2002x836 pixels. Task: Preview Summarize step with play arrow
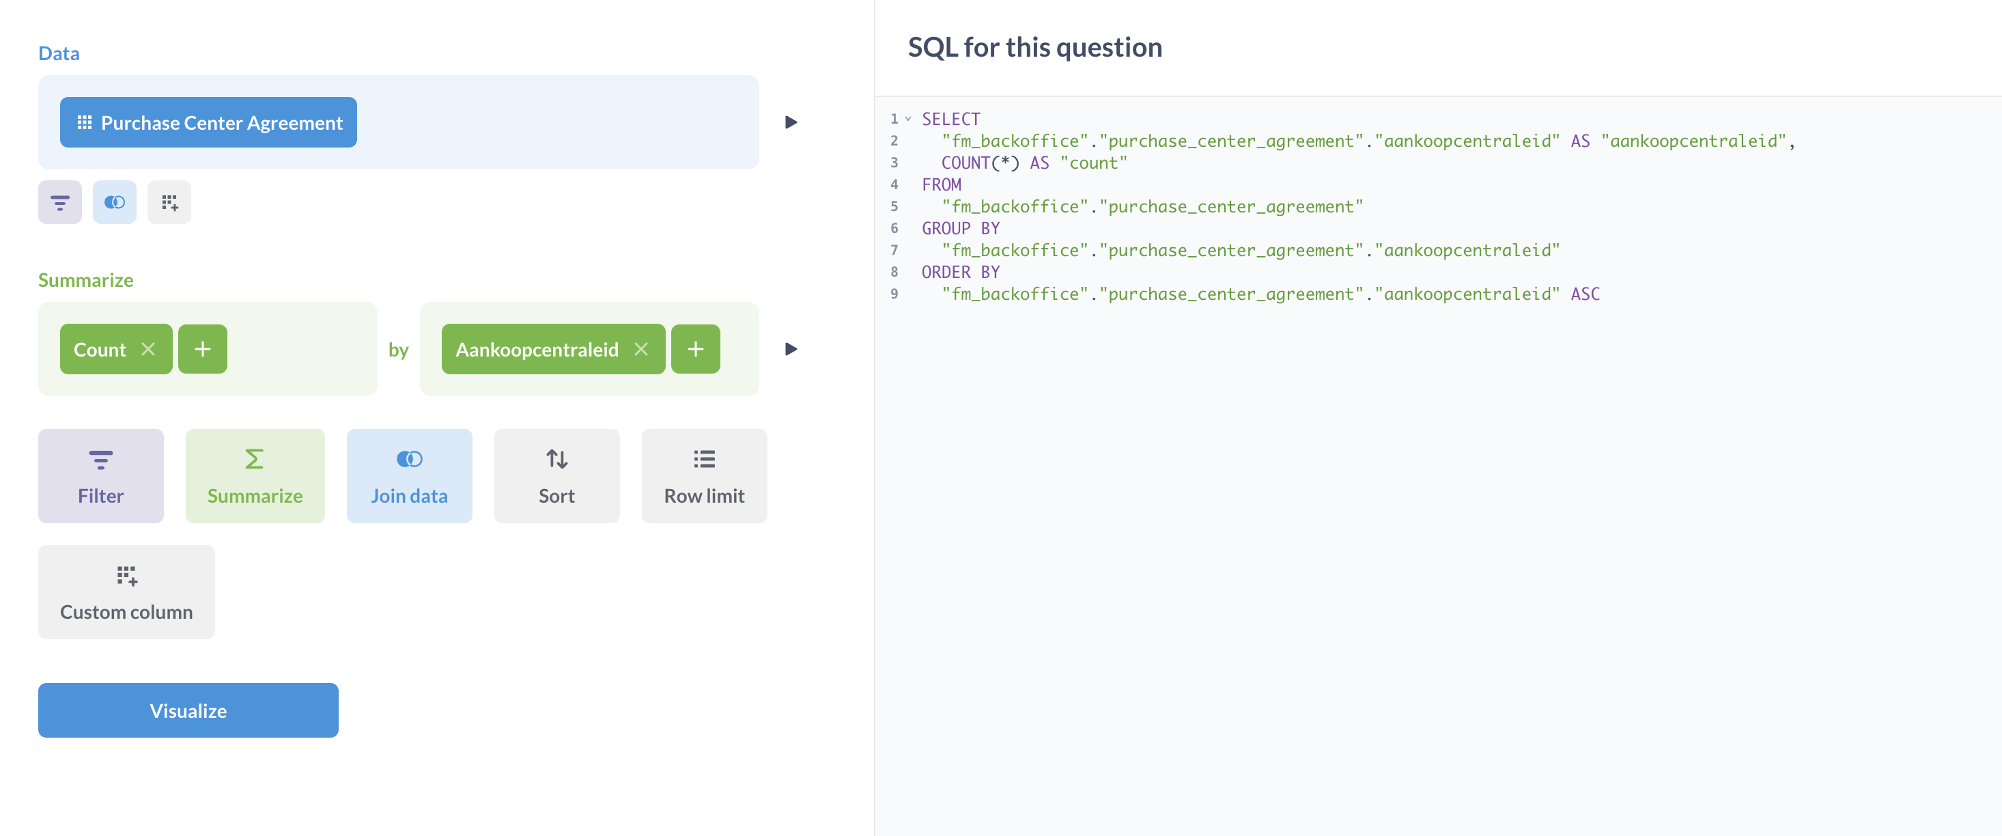(791, 349)
